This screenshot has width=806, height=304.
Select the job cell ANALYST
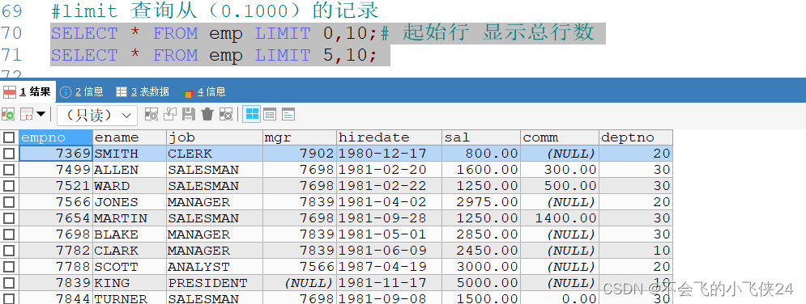215,267
